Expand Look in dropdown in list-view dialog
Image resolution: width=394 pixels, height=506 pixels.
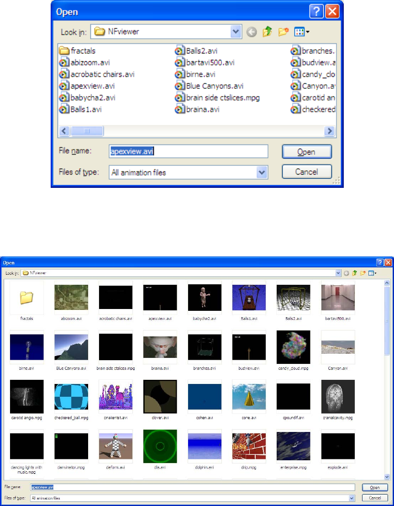pos(236,32)
